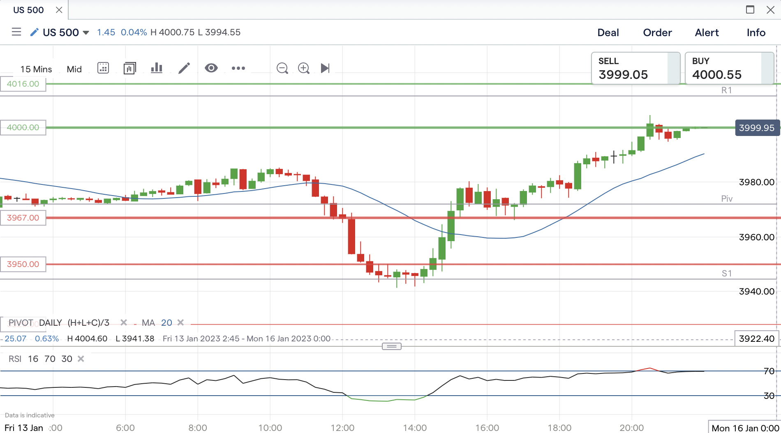Screen dimensions: 781x433
Task: Click the Mon 16 Jan 0:00 time label
Action: (745, 428)
